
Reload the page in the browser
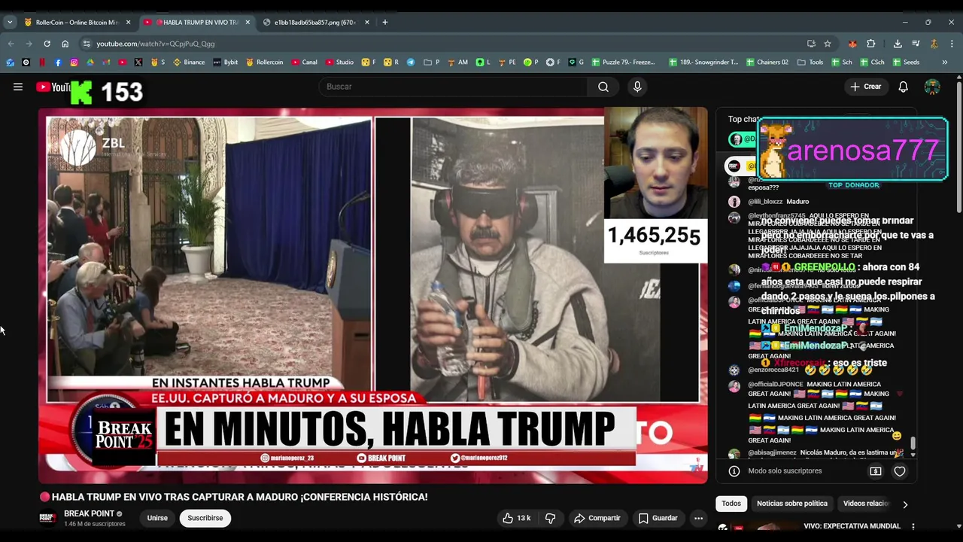[x=47, y=44]
